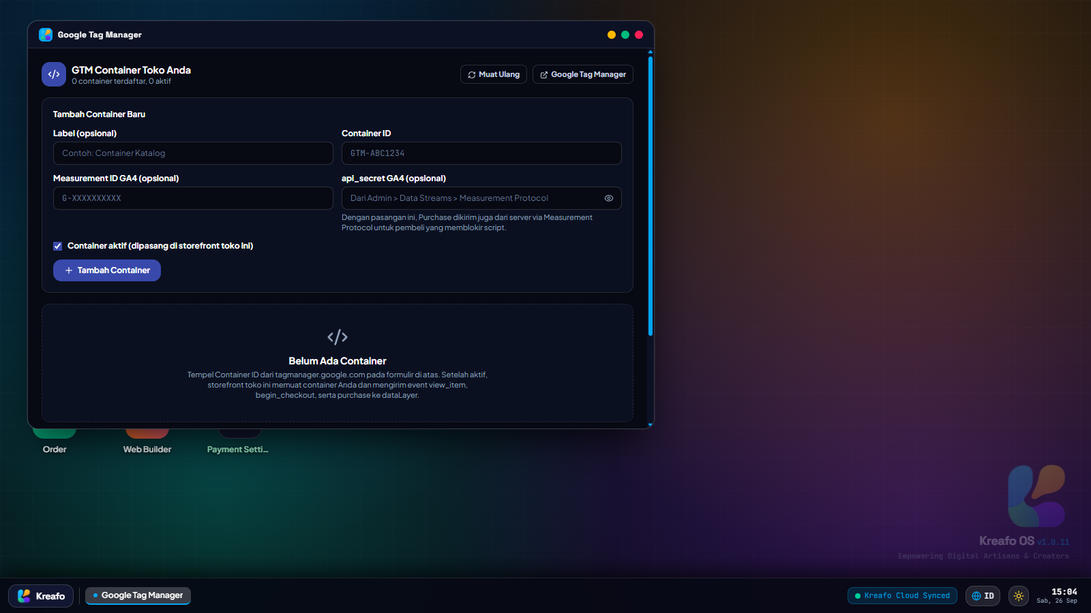Click the GTM code icon beside the heading

(54, 74)
